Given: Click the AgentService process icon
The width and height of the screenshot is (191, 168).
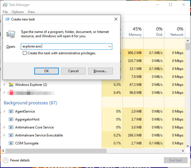Looking at the screenshot, I should 11,111.
